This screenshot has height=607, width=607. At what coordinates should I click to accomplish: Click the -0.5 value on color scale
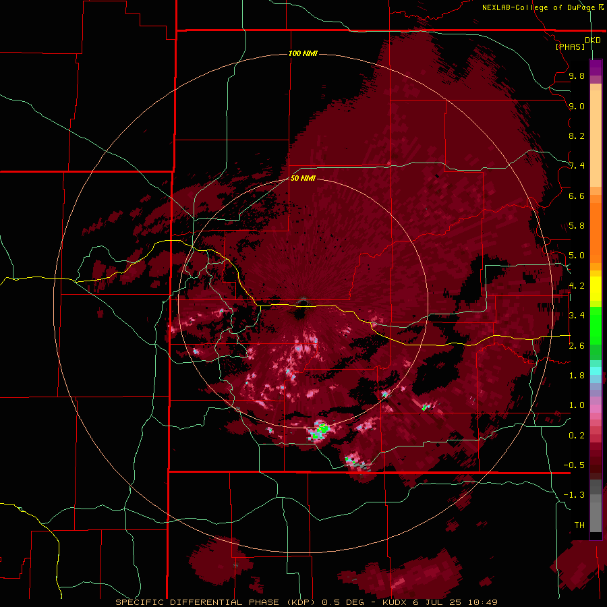(574, 465)
